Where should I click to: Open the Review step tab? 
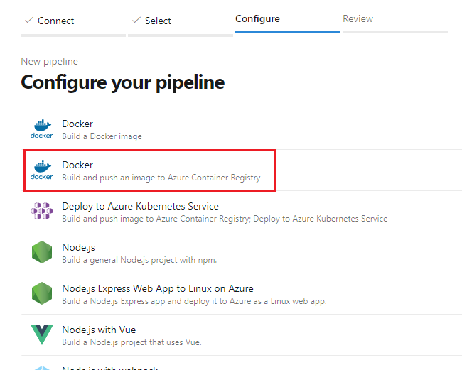358,19
